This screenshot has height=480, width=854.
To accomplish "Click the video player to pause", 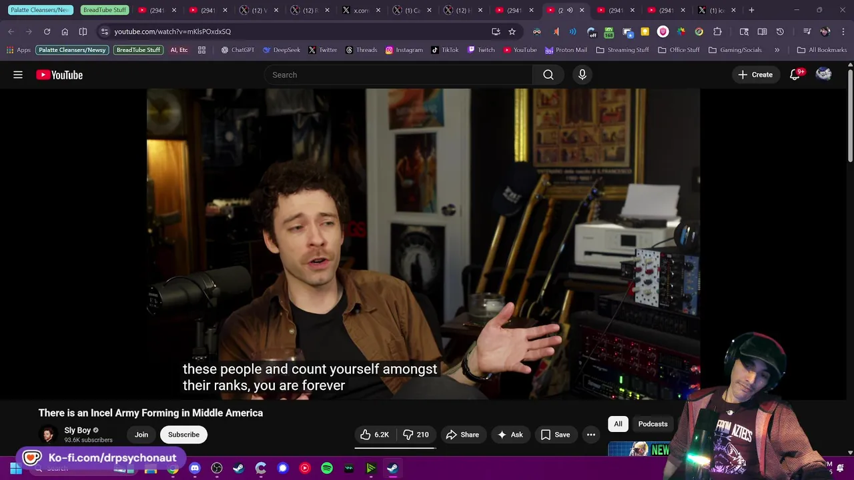I will pos(423,244).
